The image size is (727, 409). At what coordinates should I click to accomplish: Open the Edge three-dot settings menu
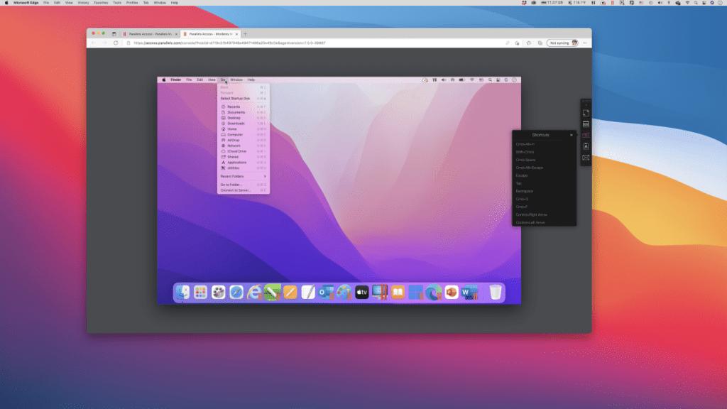point(584,43)
